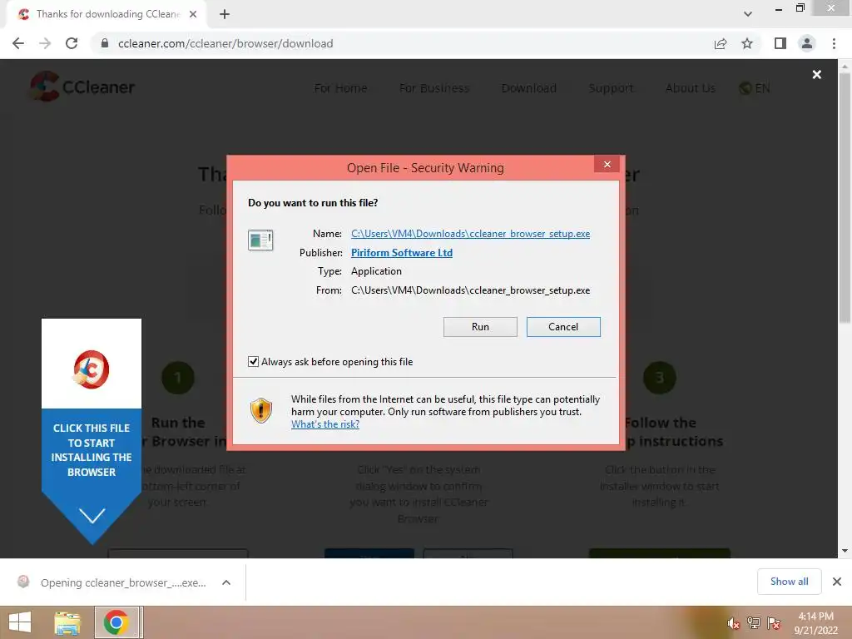Click scrollbar down arrow
852x639 pixels.
(x=845, y=551)
